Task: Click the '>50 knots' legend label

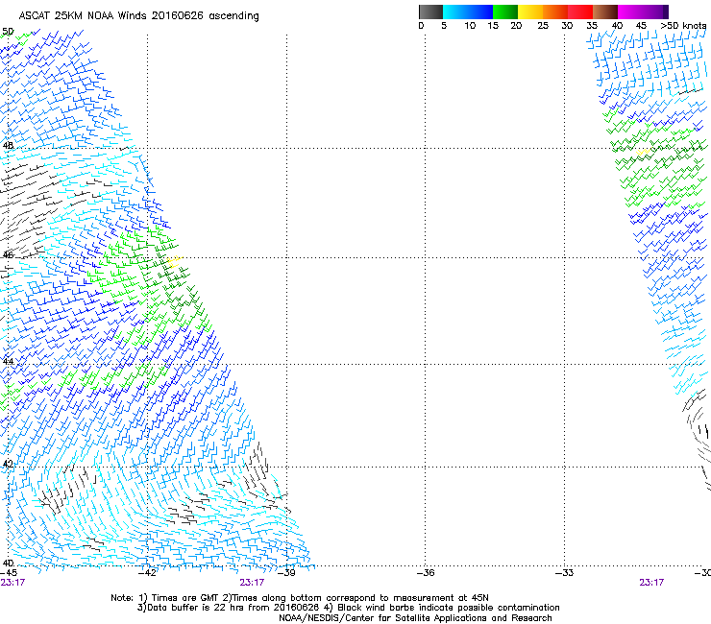Action: click(683, 26)
